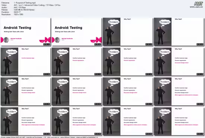205x138 pixels.
Task: Click the author photo in the 00:00:20 thumbnail
Action: [57, 40]
